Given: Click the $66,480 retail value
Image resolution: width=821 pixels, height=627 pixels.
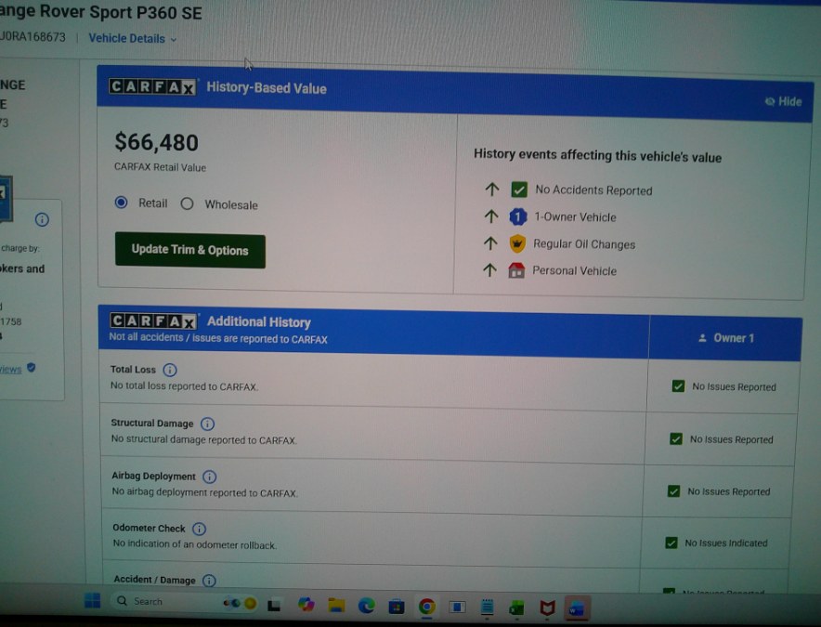Looking at the screenshot, I should (x=157, y=142).
